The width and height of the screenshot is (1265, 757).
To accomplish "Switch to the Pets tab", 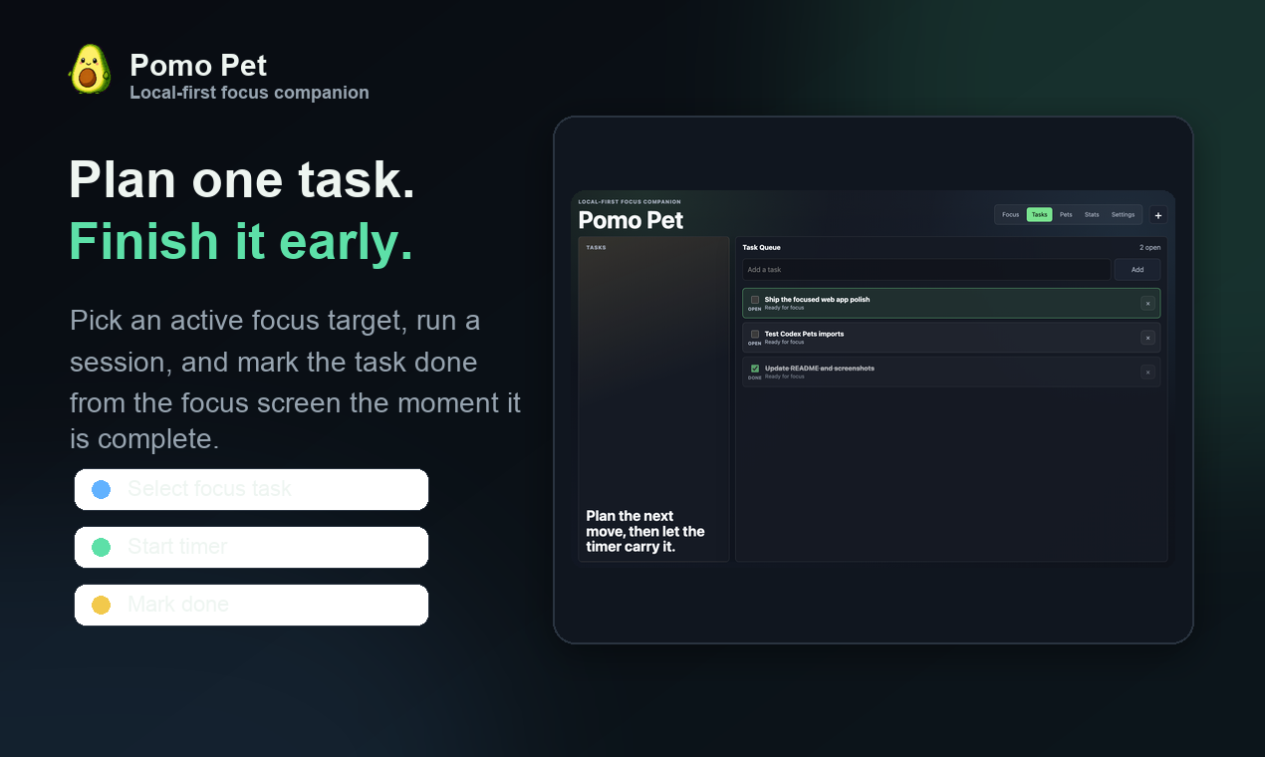I will point(1066,214).
